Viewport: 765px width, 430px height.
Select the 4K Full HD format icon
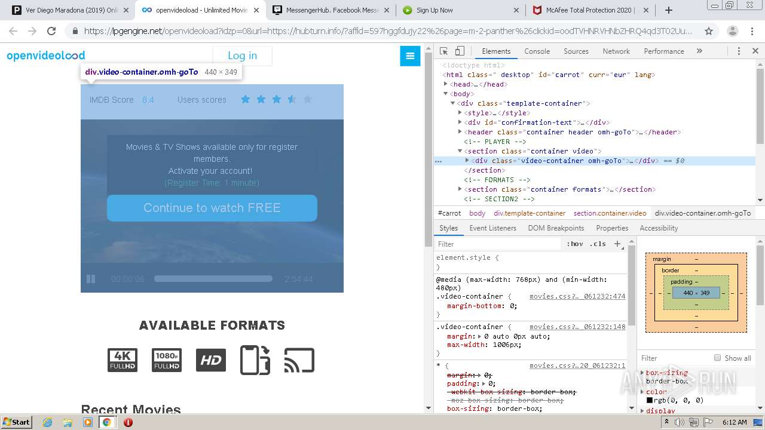[123, 360]
